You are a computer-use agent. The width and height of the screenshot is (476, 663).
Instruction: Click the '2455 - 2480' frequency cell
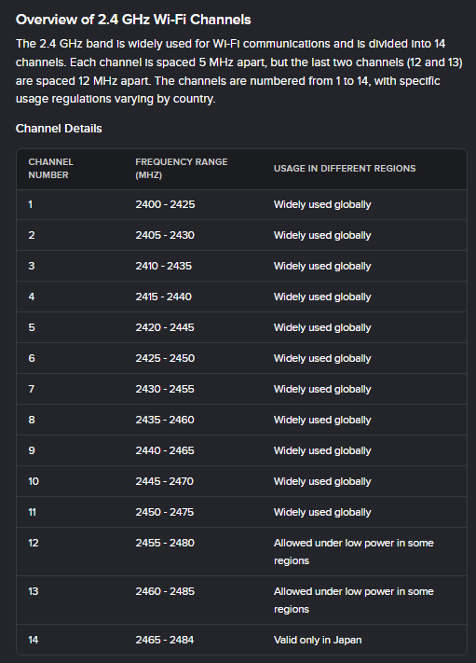(165, 543)
